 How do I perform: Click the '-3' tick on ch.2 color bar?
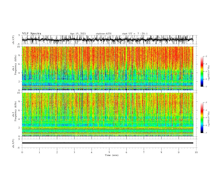tap(206, 103)
